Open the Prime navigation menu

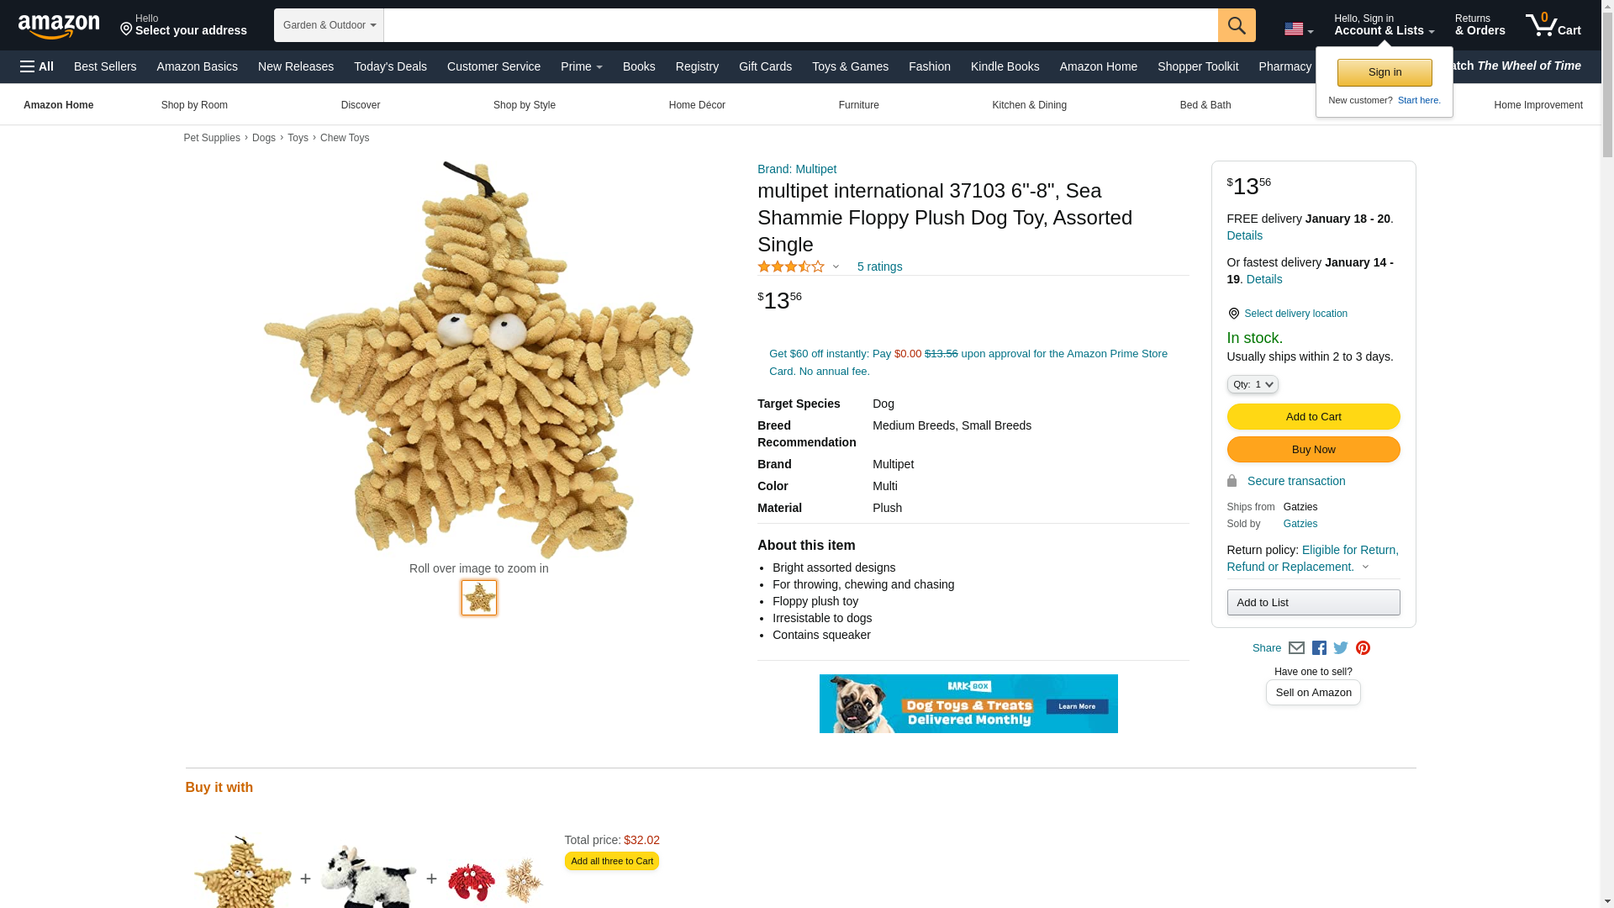coord(582,66)
